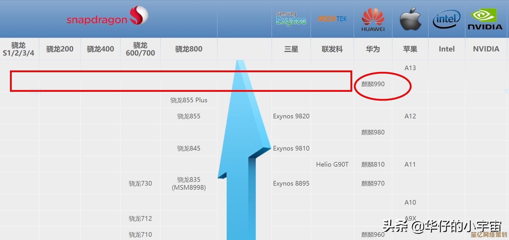Screen dimensions: 509x240
Task: Select the 三星 column header
Action: pyautogui.click(x=291, y=49)
